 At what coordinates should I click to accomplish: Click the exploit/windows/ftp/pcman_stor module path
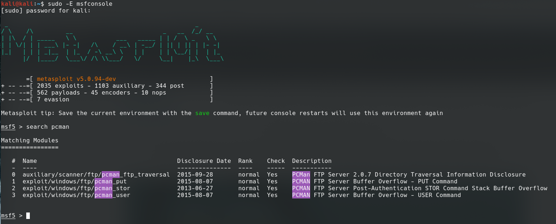[x=76, y=188]
